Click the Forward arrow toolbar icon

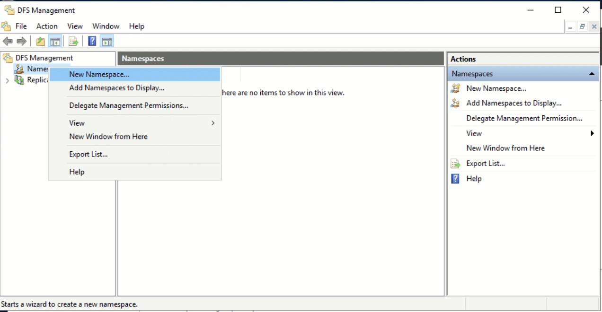[x=21, y=42]
